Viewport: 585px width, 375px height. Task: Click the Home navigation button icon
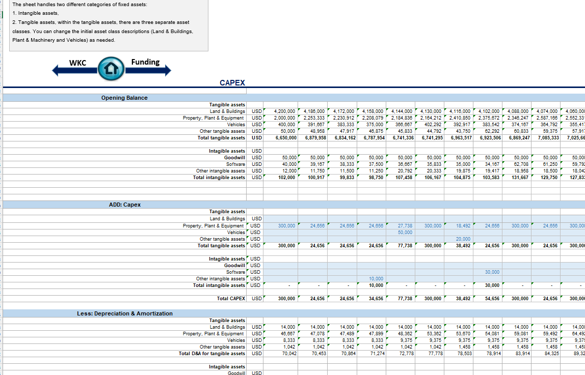pos(112,70)
